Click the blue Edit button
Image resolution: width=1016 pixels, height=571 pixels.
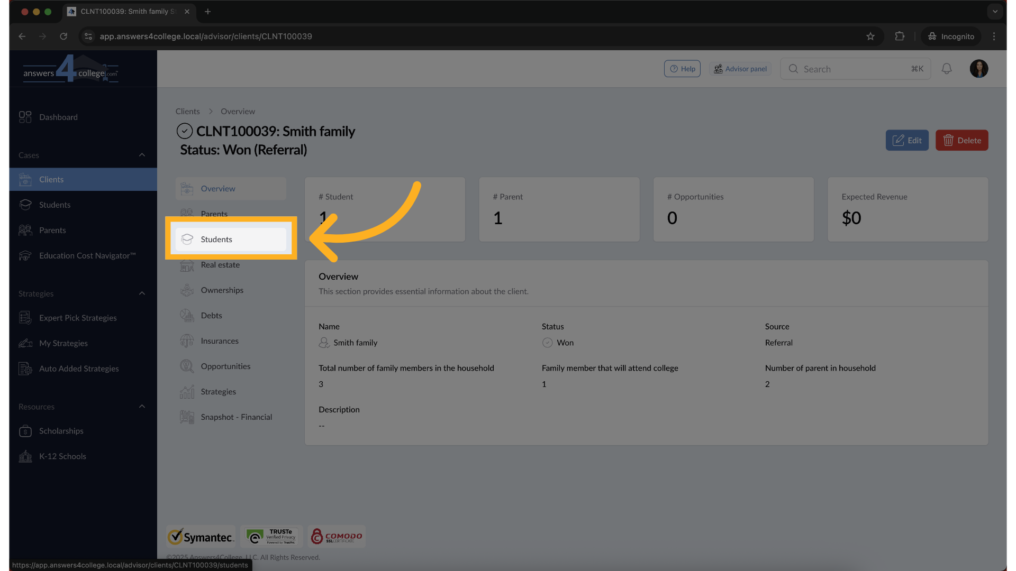pyautogui.click(x=906, y=141)
